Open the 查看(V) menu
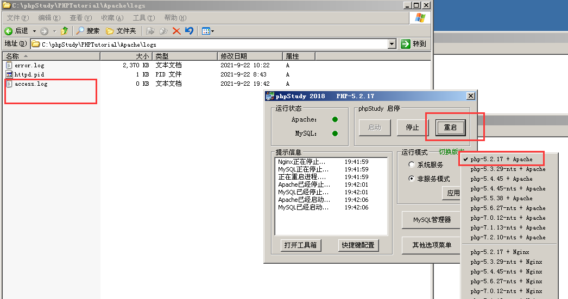Image resolution: width=568 pixels, height=299 pixels. pos(81,18)
